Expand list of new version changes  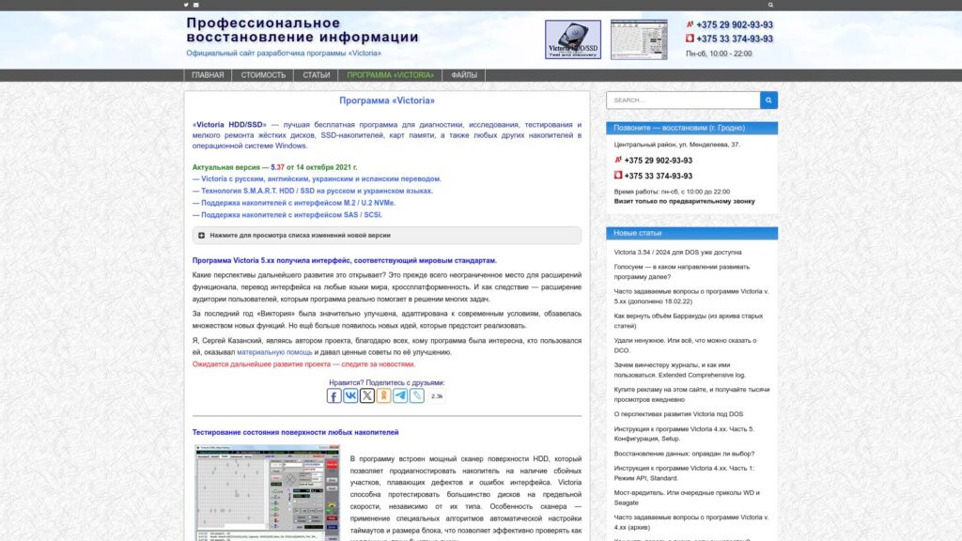click(x=386, y=236)
